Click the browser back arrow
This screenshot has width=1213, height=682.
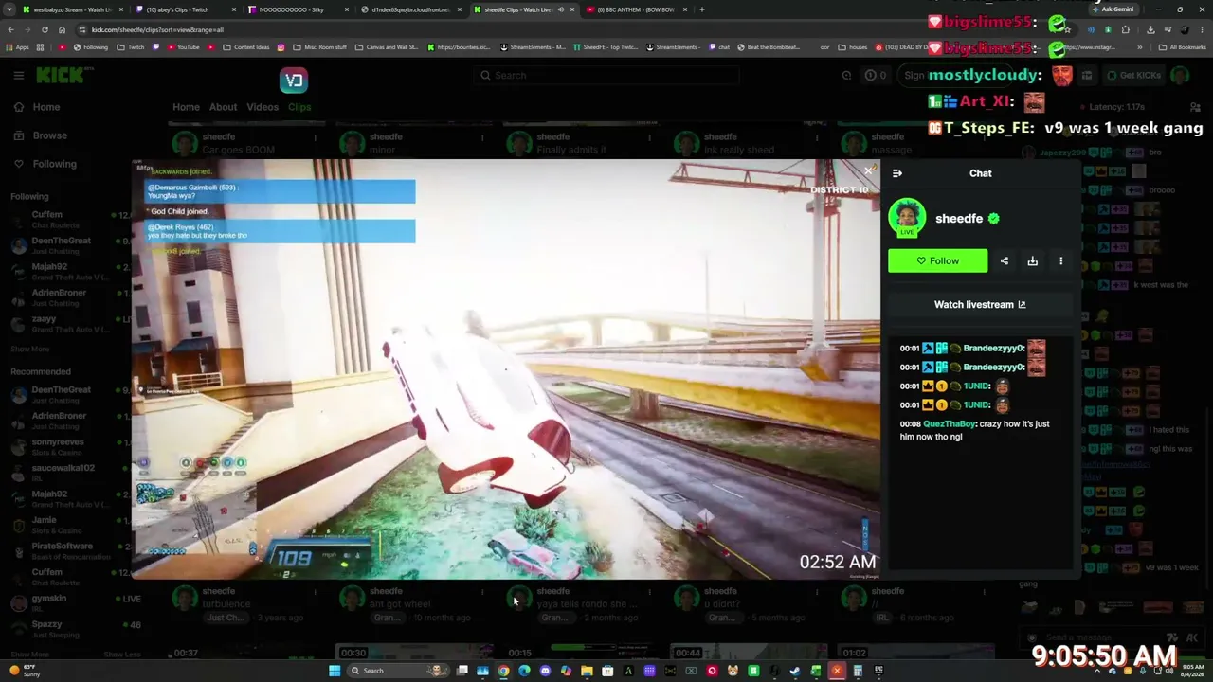pyautogui.click(x=10, y=29)
